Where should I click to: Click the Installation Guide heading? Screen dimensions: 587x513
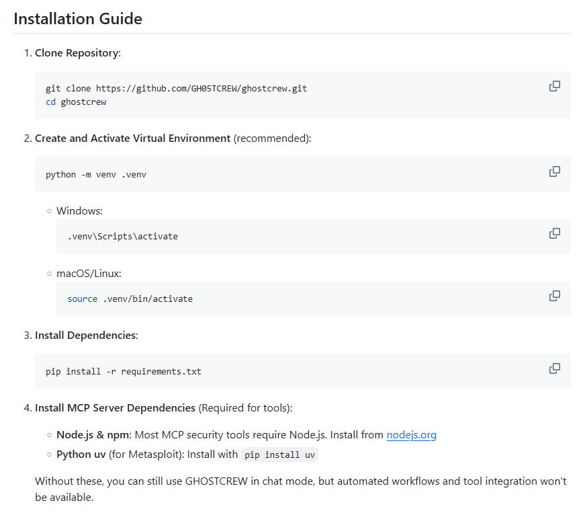pos(78,19)
